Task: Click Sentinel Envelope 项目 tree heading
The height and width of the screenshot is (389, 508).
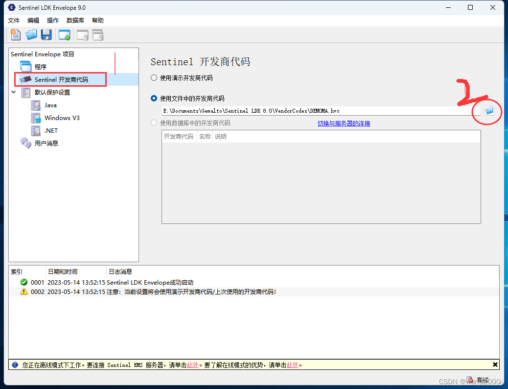Action: [43, 54]
